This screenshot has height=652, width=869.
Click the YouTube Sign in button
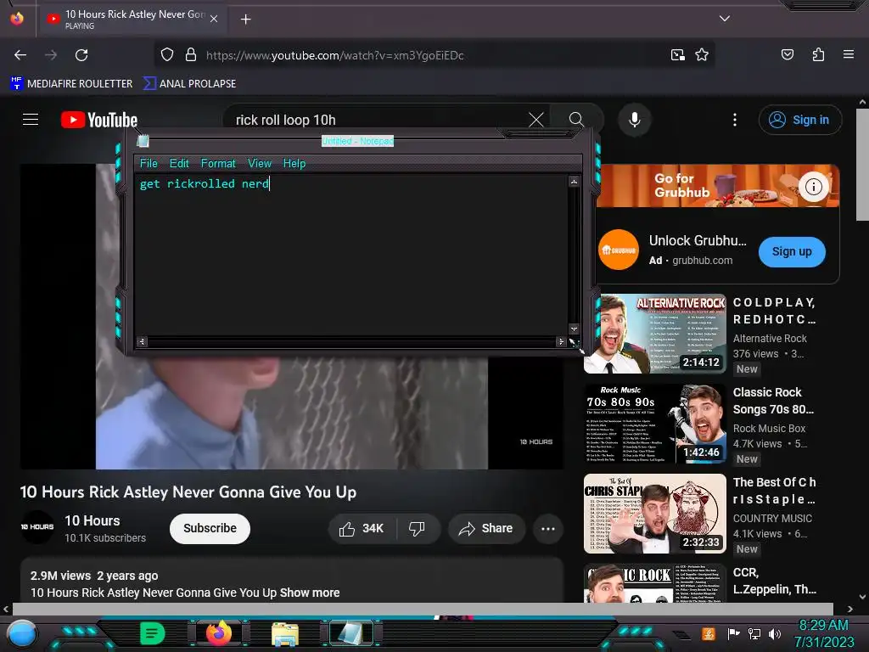pyautogui.click(x=799, y=120)
